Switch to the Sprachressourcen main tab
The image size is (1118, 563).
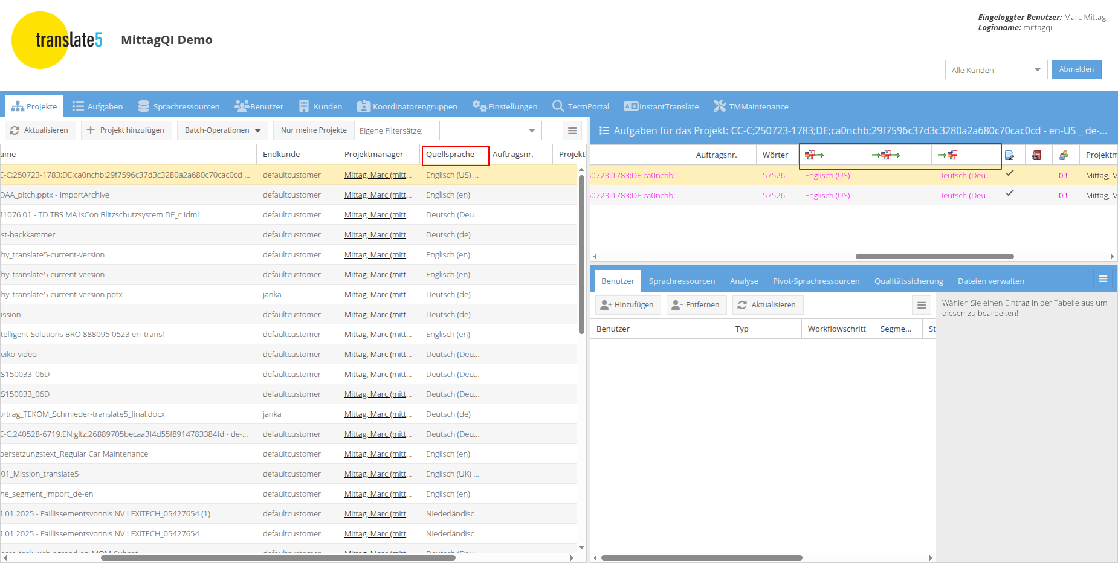click(179, 106)
